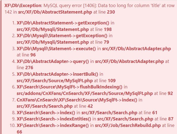This screenshot has width=177, height=134.
Task: Click src/XF/Search/Source/MySqlFt.php at line 109
Action: [66, 81]
